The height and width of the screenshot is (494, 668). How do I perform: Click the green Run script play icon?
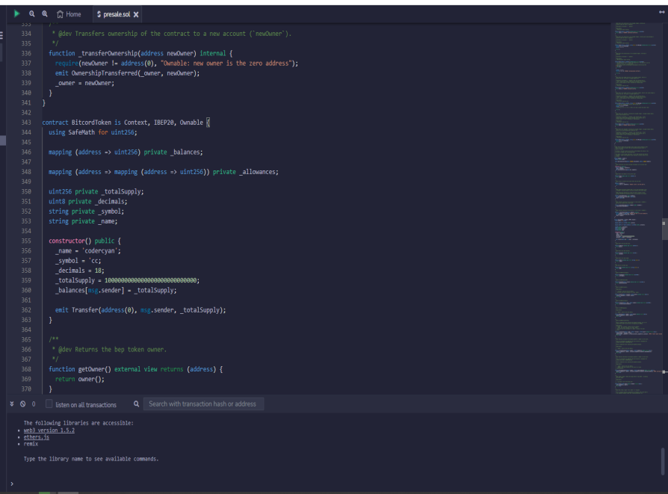point(16,14)
